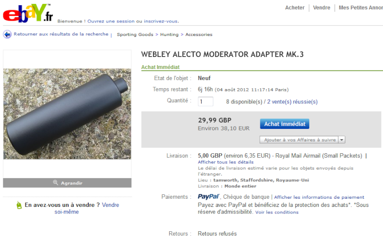Open the Vendre menu
The height and width of the screenshot is (239, 383).
tap(322, 8)
